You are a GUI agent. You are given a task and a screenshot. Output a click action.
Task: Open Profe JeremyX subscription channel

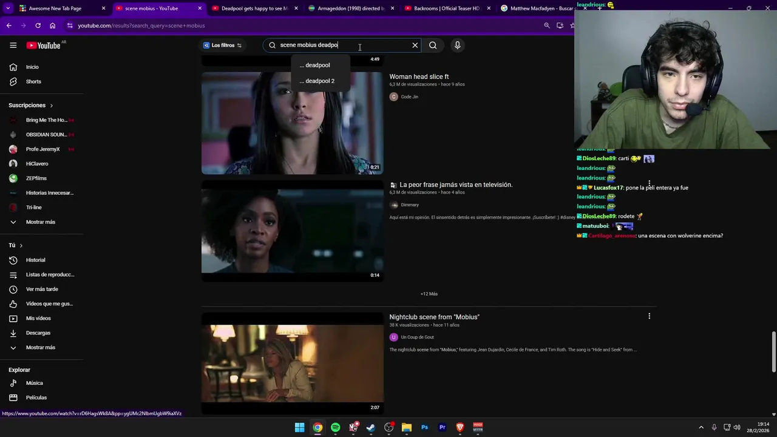pyautogui.click(x=41, y=149)
